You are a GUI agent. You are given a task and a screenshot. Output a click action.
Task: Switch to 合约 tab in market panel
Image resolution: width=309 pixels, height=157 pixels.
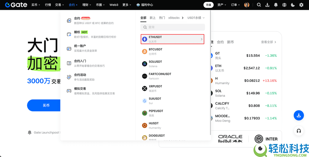point(220,42)
